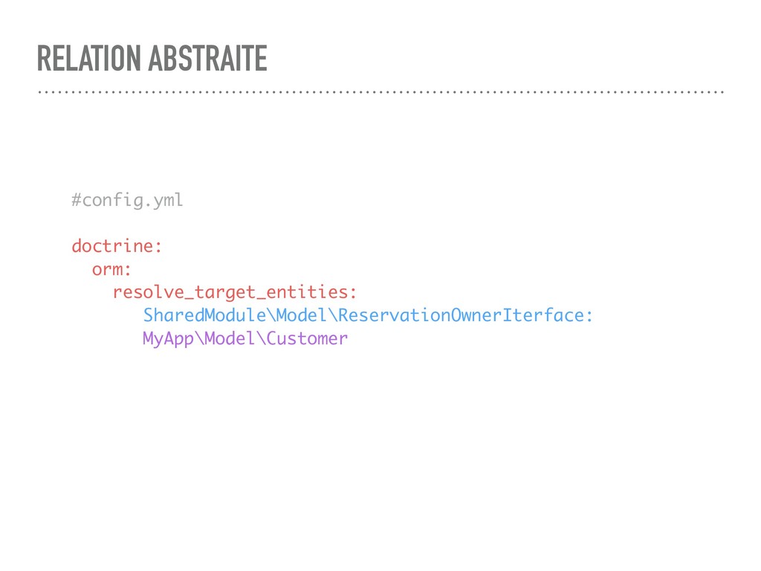The height and width of the screenshot is (571, 761).
Task: Click the orm: key
Action: (111, 269)
